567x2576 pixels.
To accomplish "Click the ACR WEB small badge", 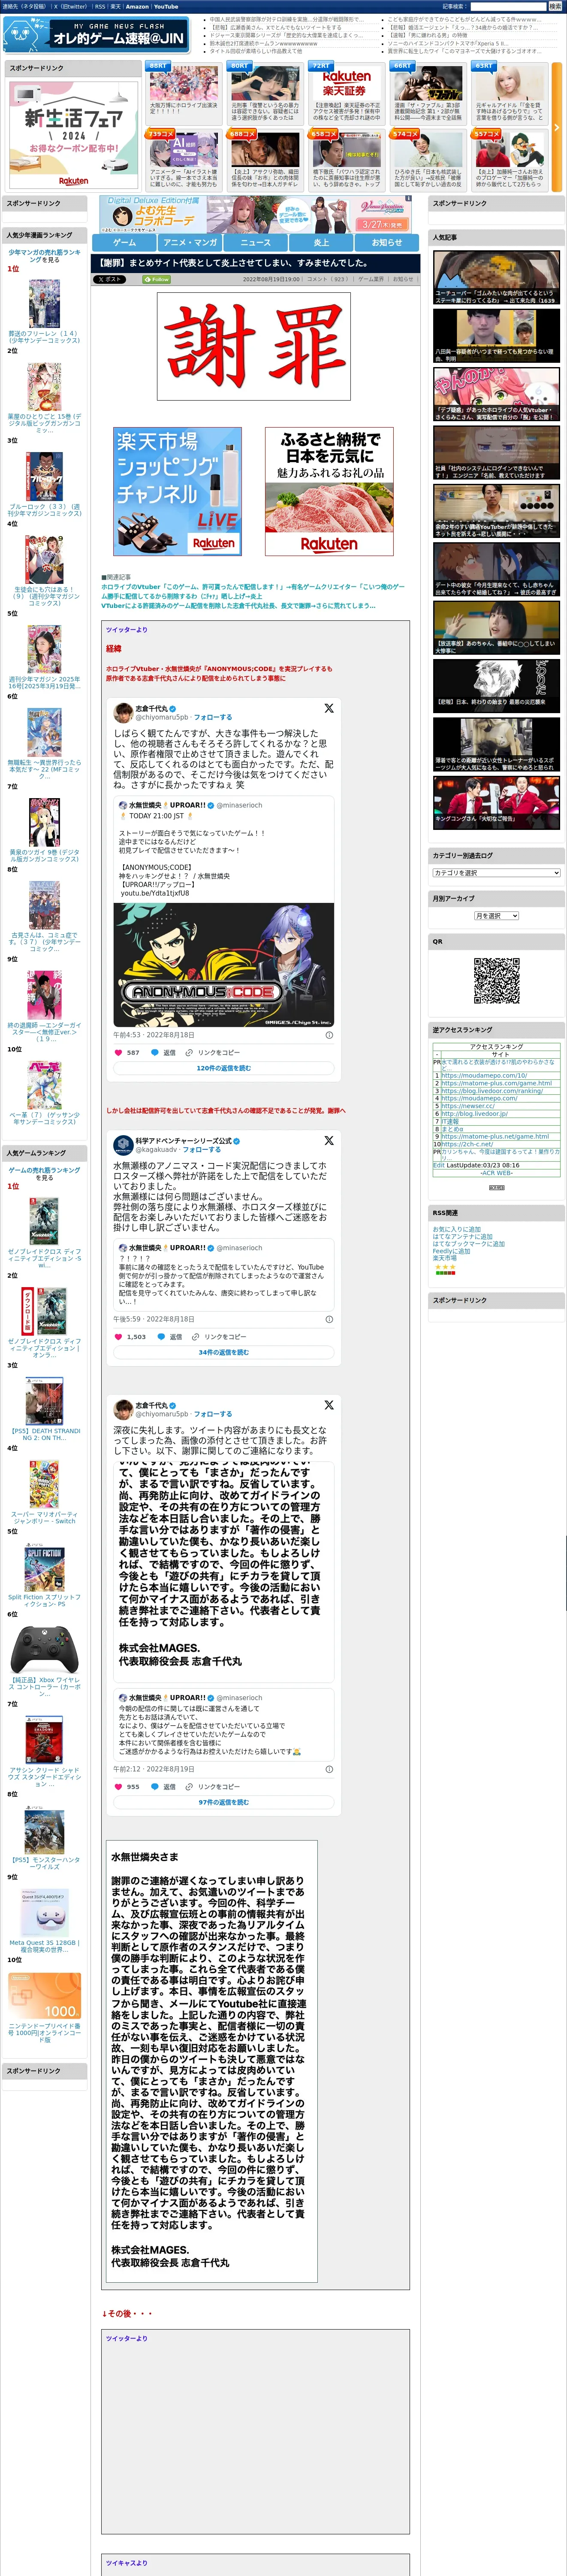I will (x=496, y=1187).
